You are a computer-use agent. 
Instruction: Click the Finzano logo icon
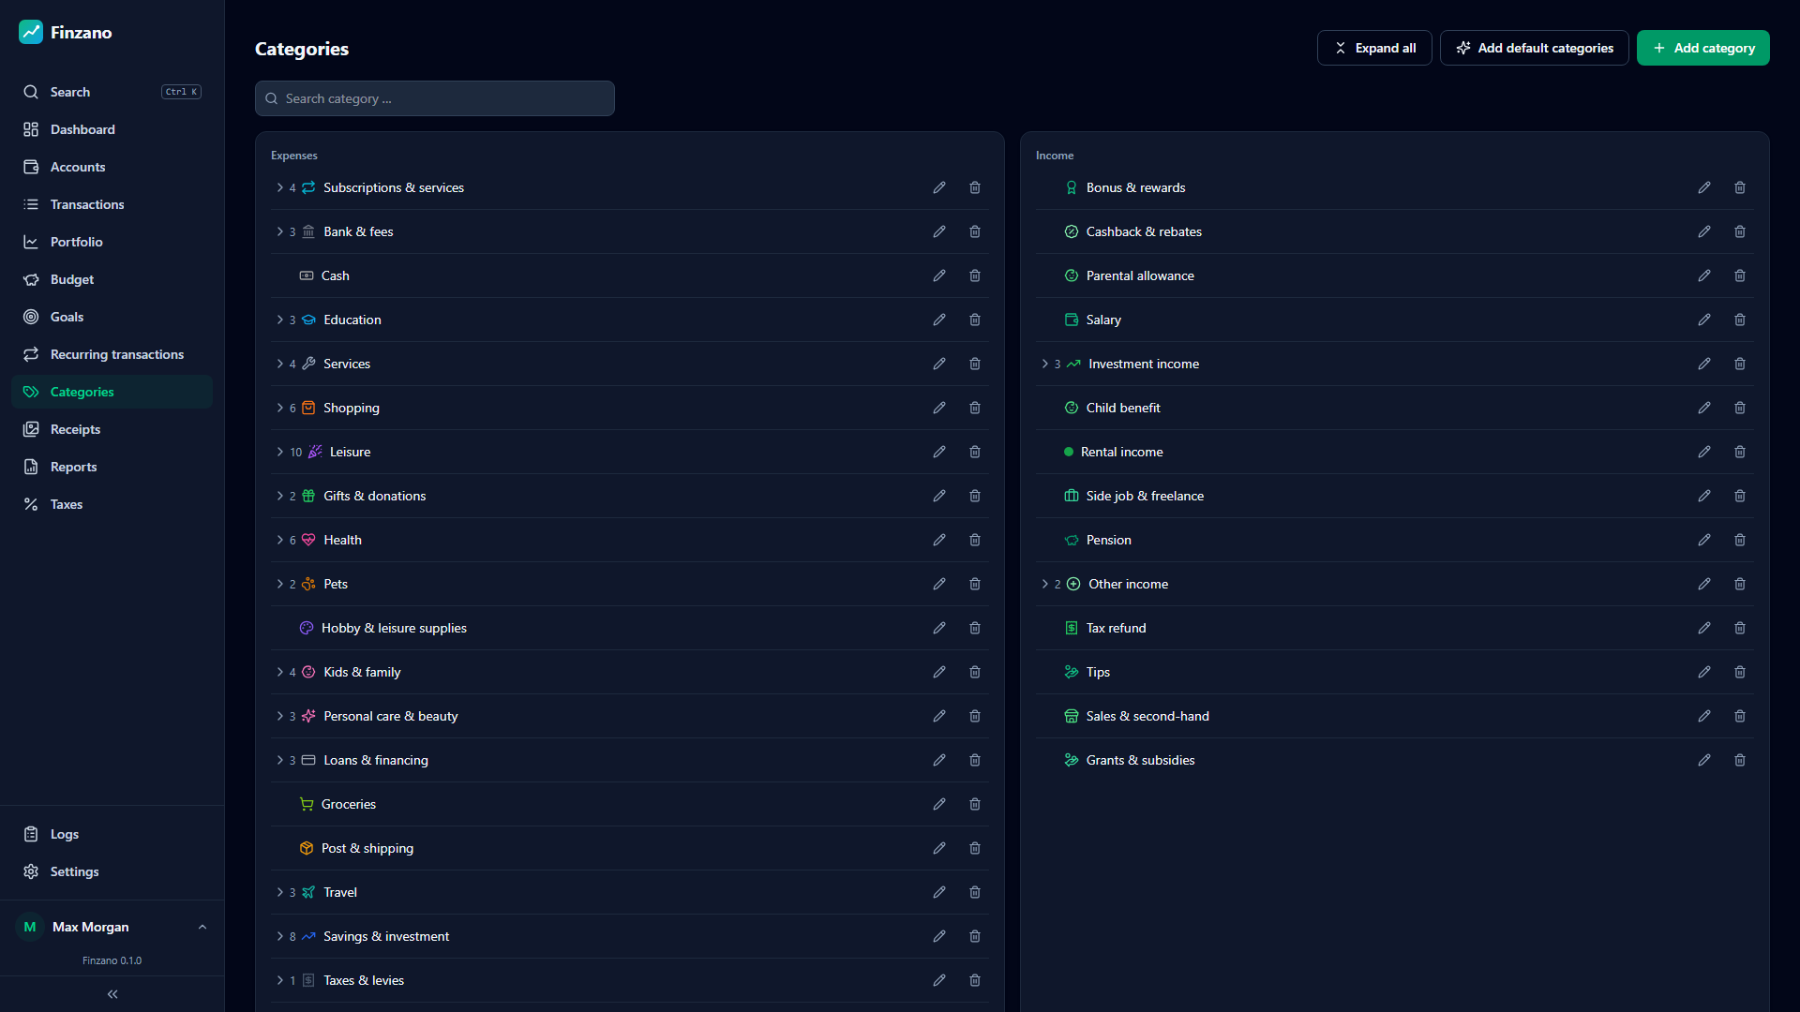point(31,32)
